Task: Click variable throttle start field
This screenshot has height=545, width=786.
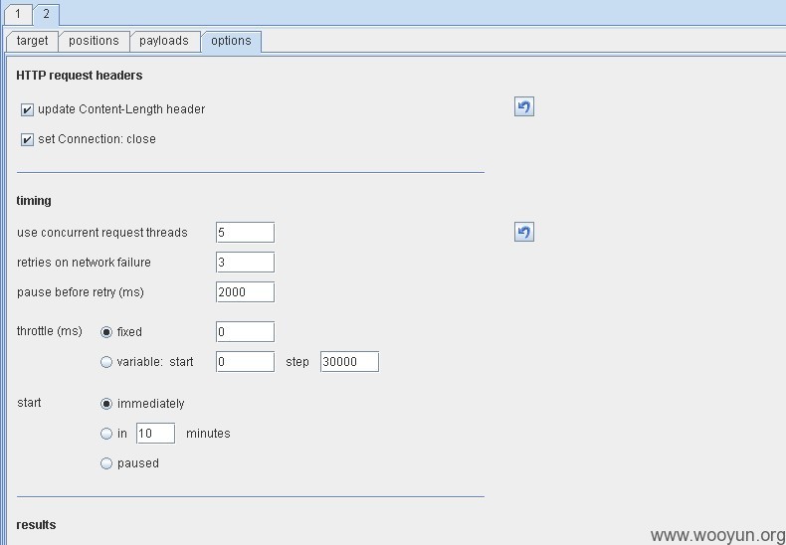Action: click(245, 362)
